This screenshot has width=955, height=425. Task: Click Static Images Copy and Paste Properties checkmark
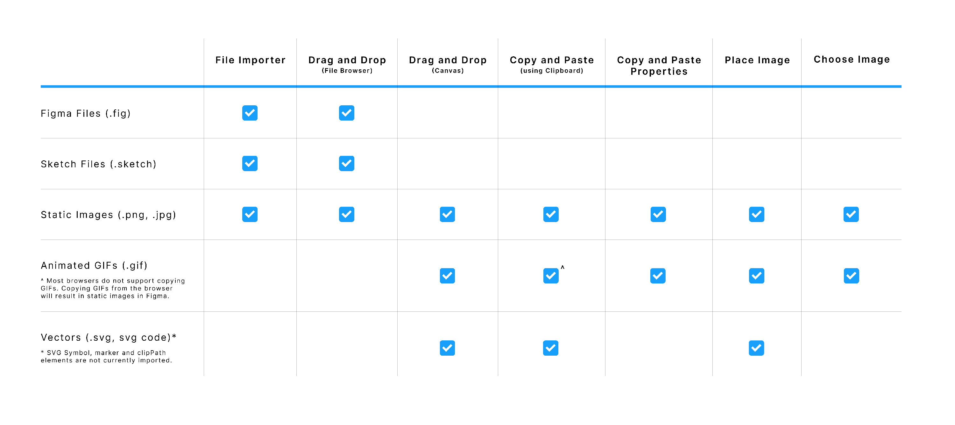pyautogui.click(x=658, y=214)
